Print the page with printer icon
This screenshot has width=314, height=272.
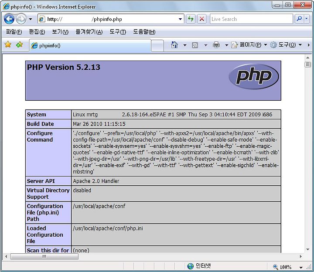click(216, 45)
